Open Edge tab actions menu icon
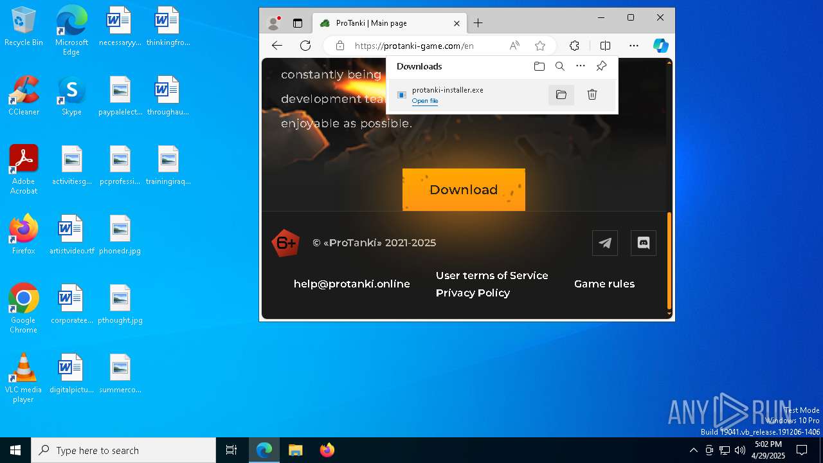This screenshot has width=823, height=463. [x=297, y=23]
